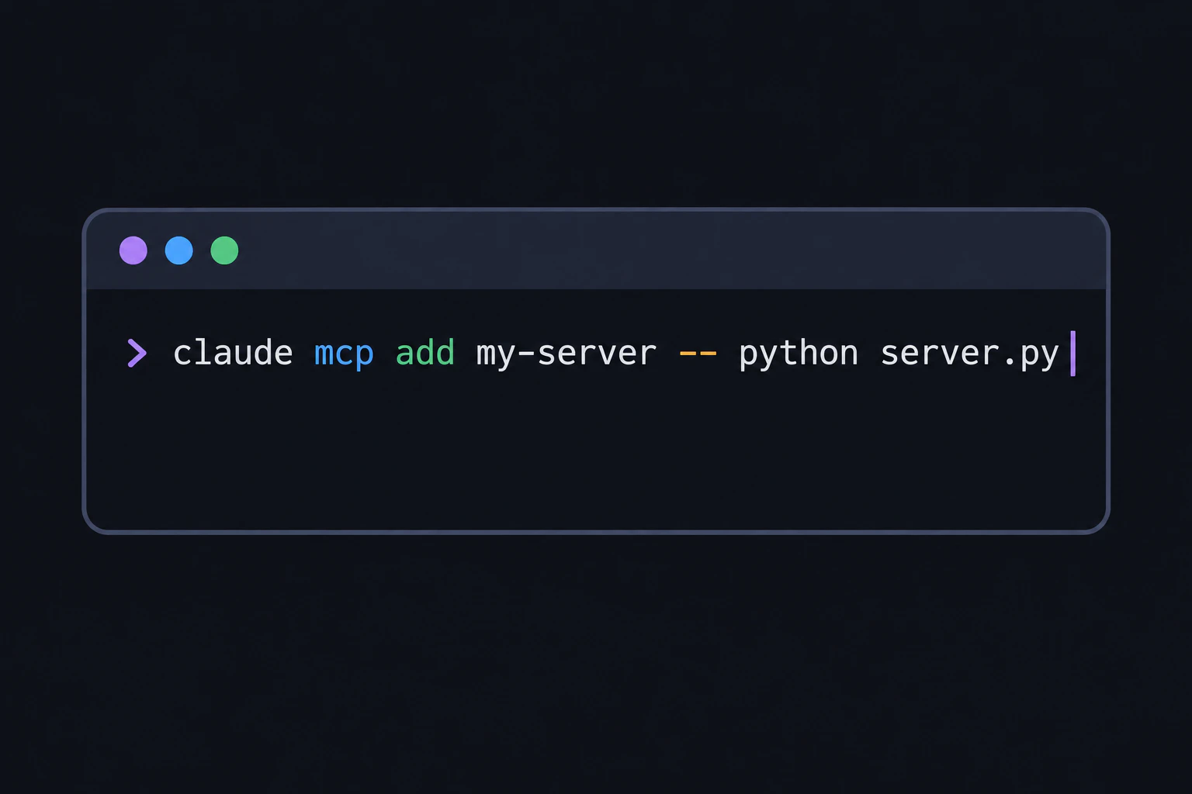Click the green "add" keyword
Viewport: 1192px width, 794px height.
point(425,353)
